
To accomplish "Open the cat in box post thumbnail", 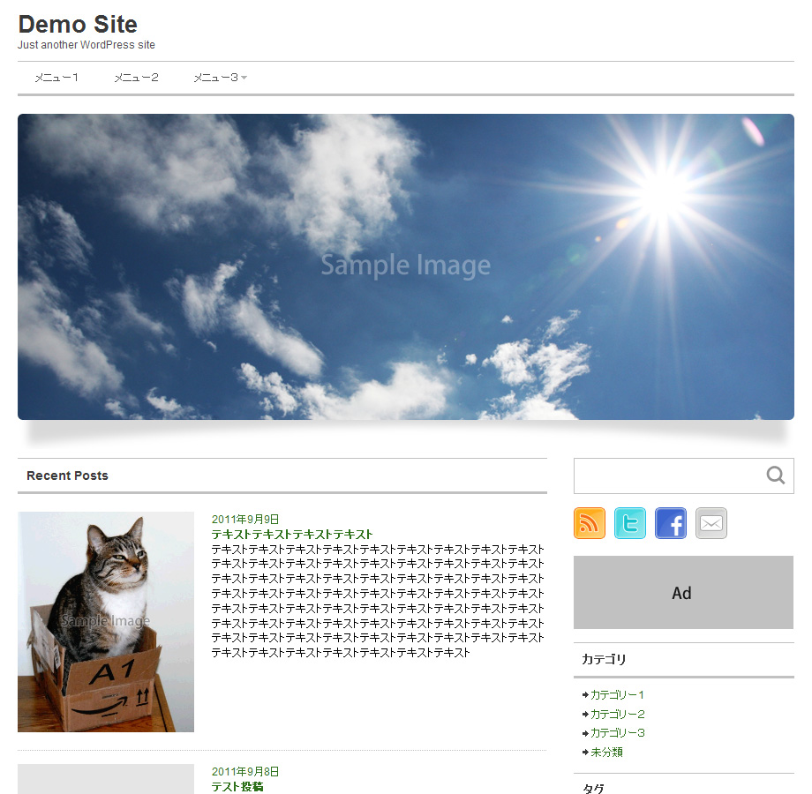I will tap(106, 622).
